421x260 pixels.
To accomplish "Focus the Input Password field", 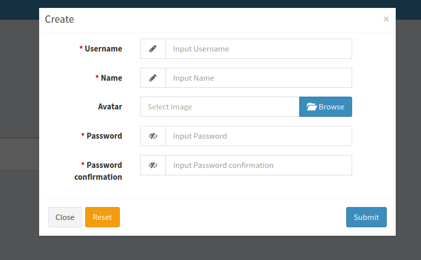I will point(259,136).
